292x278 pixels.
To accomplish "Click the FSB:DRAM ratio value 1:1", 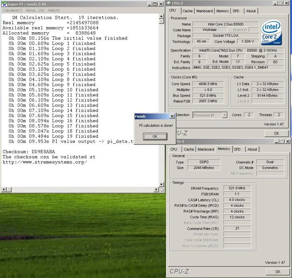I will [237, 194].
